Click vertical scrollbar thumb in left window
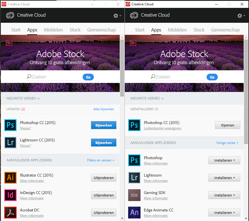The height and width of the screenshot is (221, 249). tap(122, 68)
